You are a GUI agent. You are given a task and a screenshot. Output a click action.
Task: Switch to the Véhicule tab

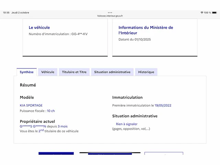pos(48,72)
